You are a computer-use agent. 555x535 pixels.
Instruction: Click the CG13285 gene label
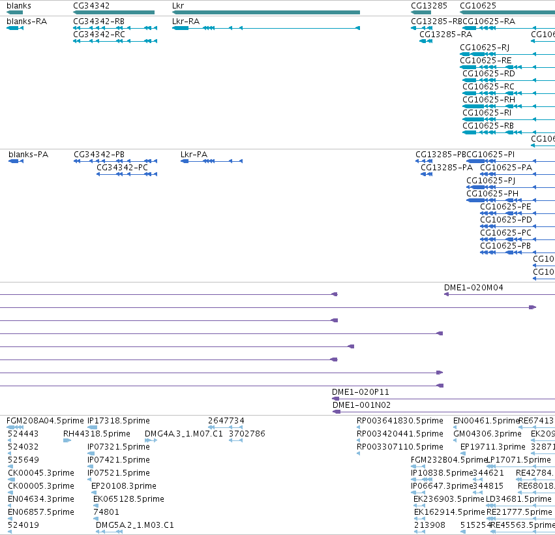click(x=429, y=6)
